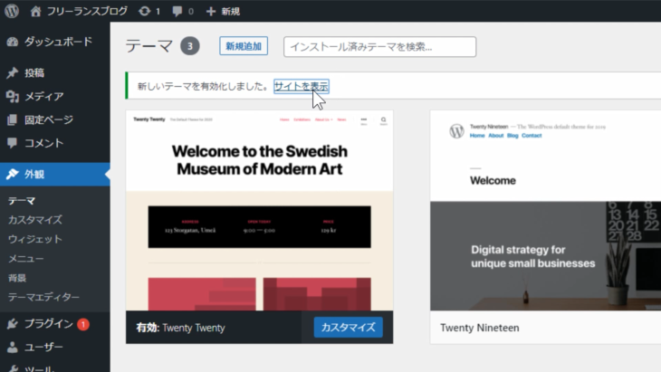Click the 新規追加 button
Screen dimensions: 661x372
click(x=244, y=46)
